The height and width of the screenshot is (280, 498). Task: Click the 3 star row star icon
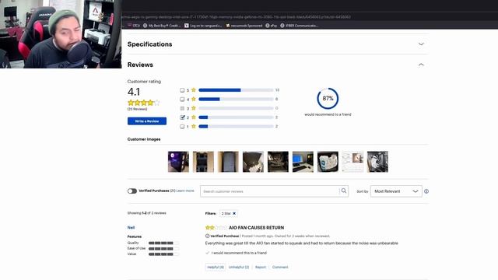pyautogui.click(x=194, y=108)
